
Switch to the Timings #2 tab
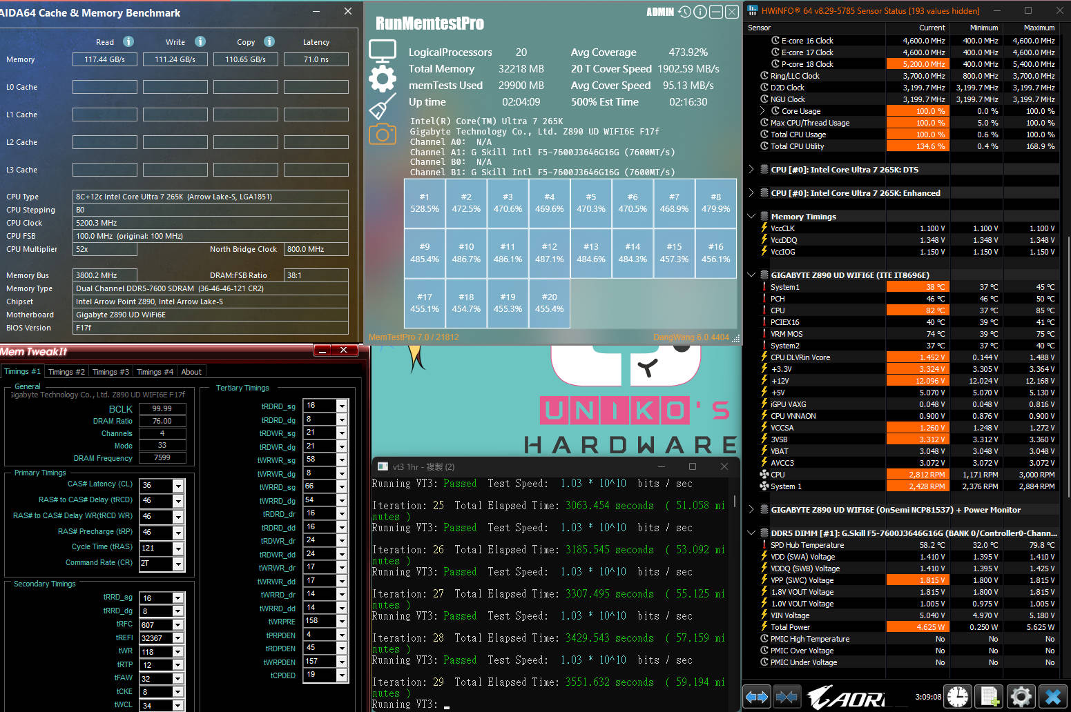(66, 372)
